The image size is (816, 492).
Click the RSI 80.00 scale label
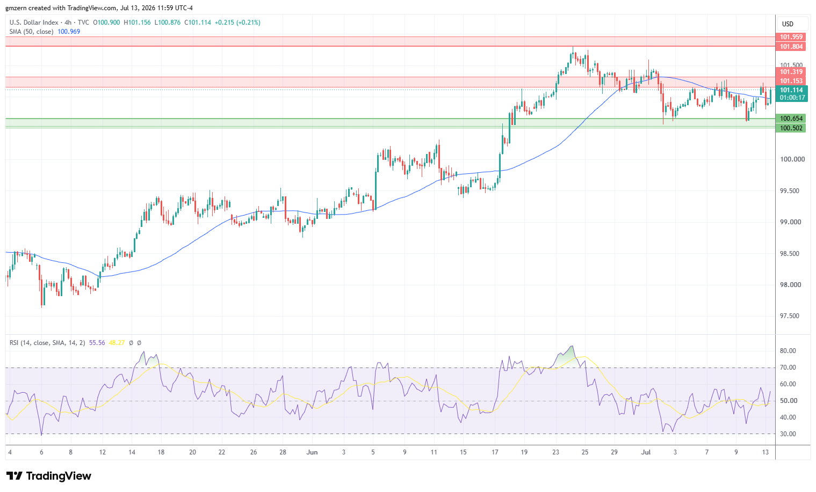[788, 351]
